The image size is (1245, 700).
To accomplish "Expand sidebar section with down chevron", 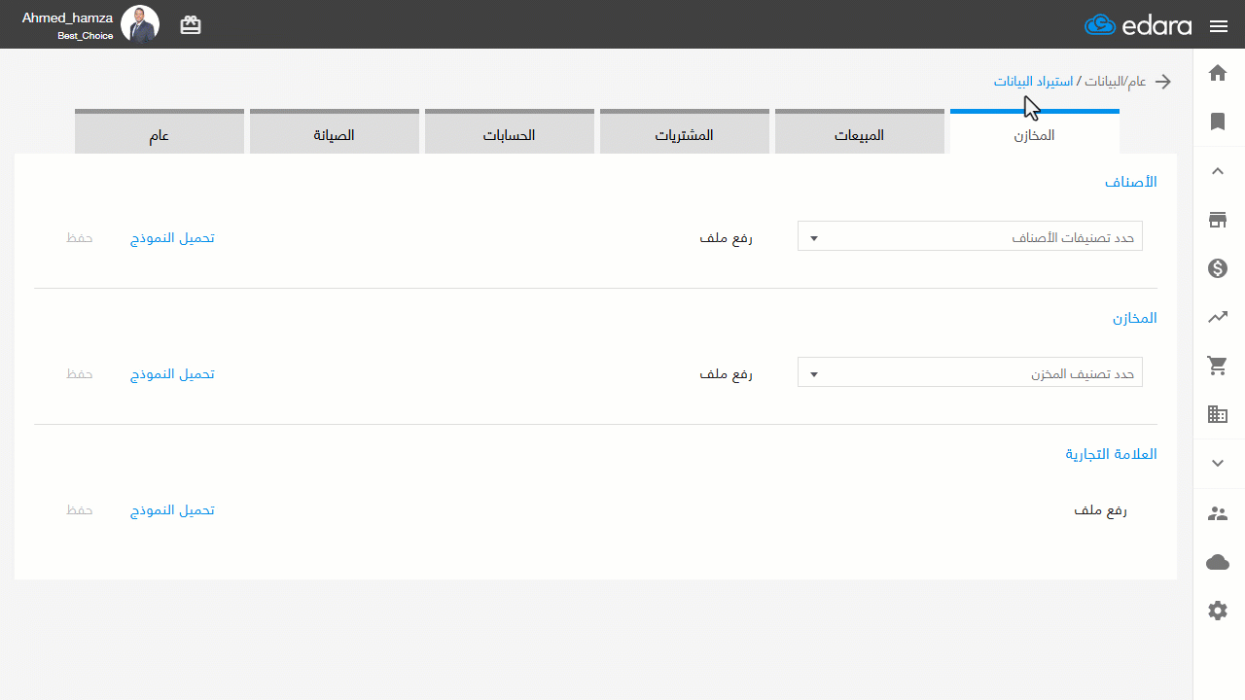I will tap(1218, 464).
